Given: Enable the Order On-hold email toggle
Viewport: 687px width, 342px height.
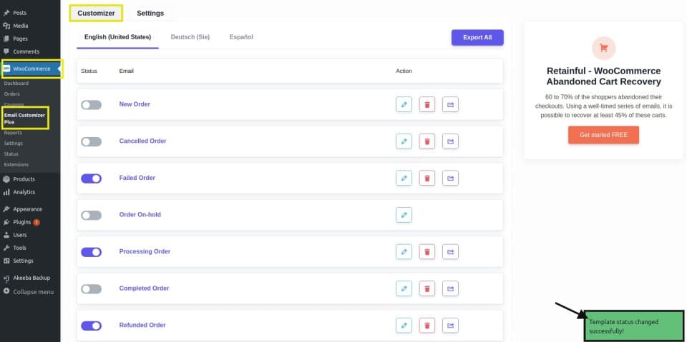Looking at the screenshot, I should [x=91, y=215].
